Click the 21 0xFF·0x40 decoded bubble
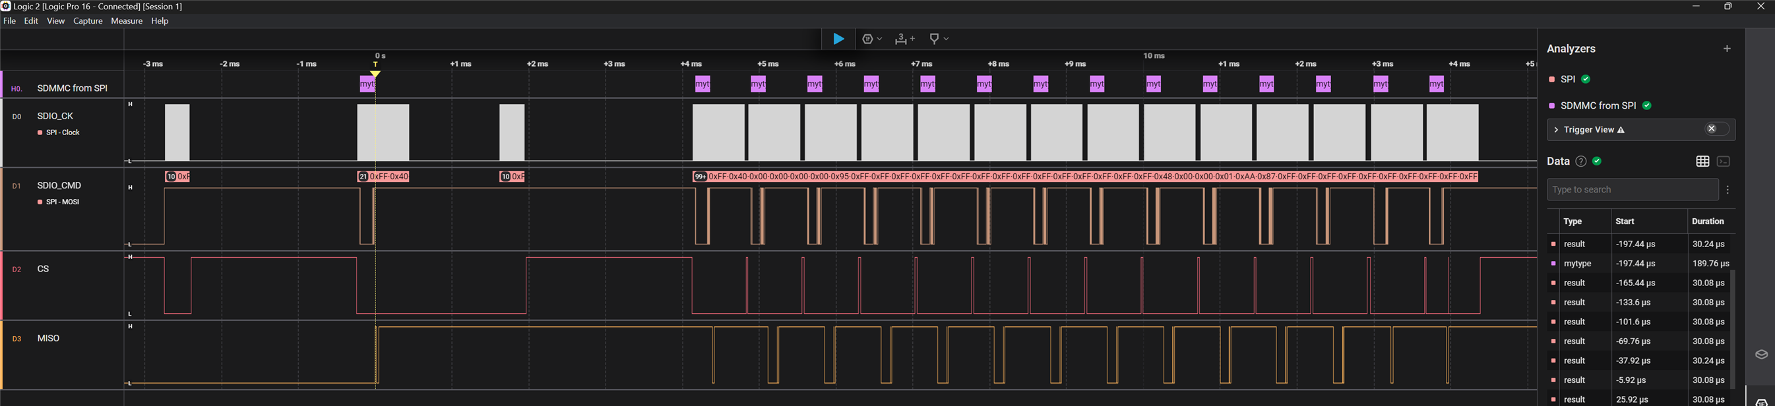This screenshot has width=1775, height=406. pyautogui.click(x=383, y=177)
